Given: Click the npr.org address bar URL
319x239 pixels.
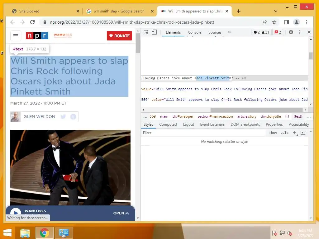Looking at the screenshot, I should 132,22.
